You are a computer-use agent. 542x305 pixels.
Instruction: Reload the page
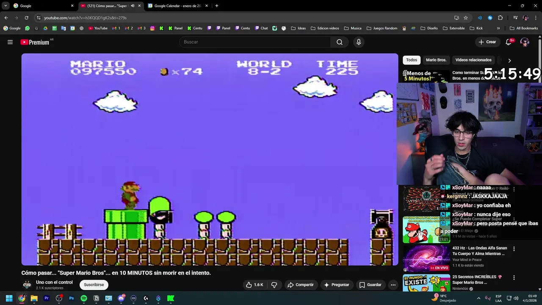(x=26, y=18)
